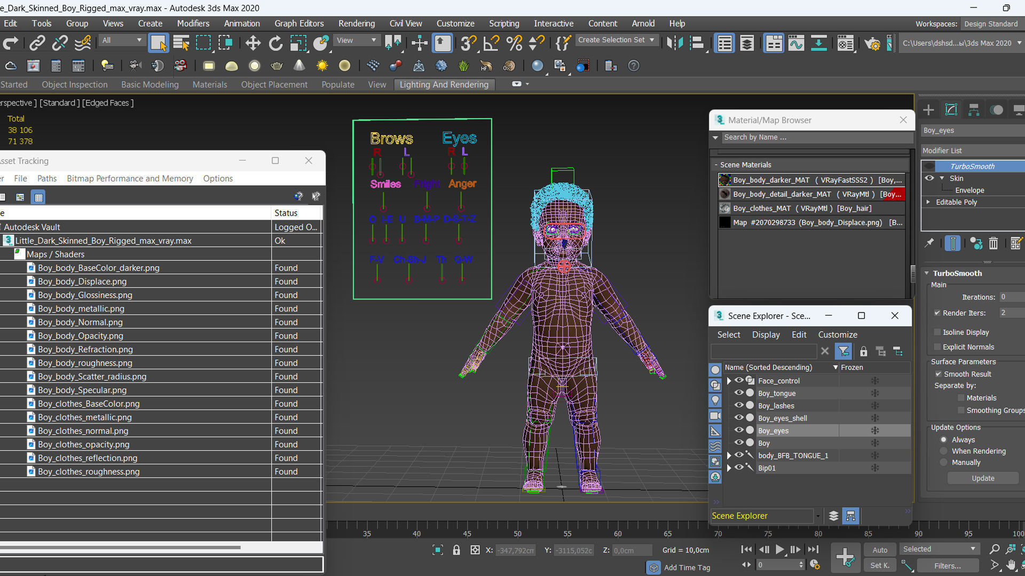Collapse the TurboSmooth rollout
Screen dimensions: 1025x576
[927, 273]
